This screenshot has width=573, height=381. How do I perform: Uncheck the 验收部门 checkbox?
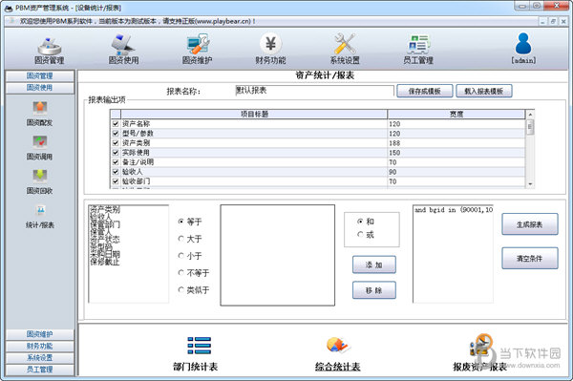coord(116,181)
